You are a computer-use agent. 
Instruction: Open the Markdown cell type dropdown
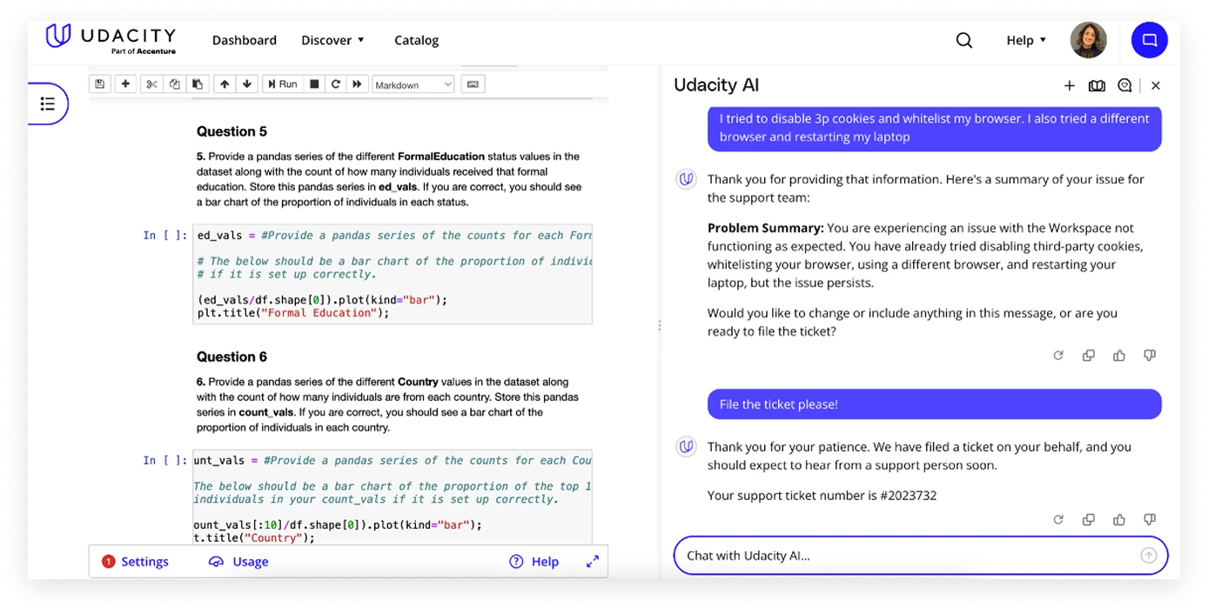pyautogui.click(x=413, y=83)
